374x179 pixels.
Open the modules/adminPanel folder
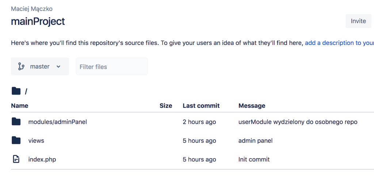click(x=57, y=122)
